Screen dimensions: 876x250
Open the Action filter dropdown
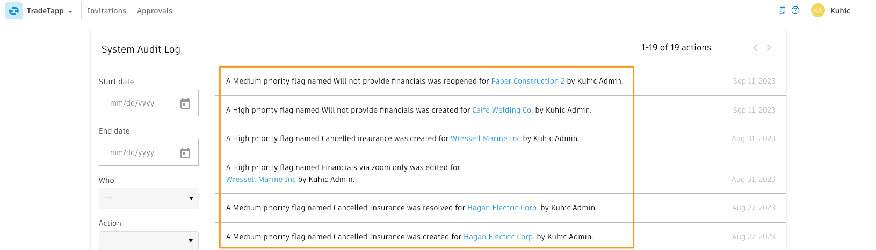(x=149, y=240)
